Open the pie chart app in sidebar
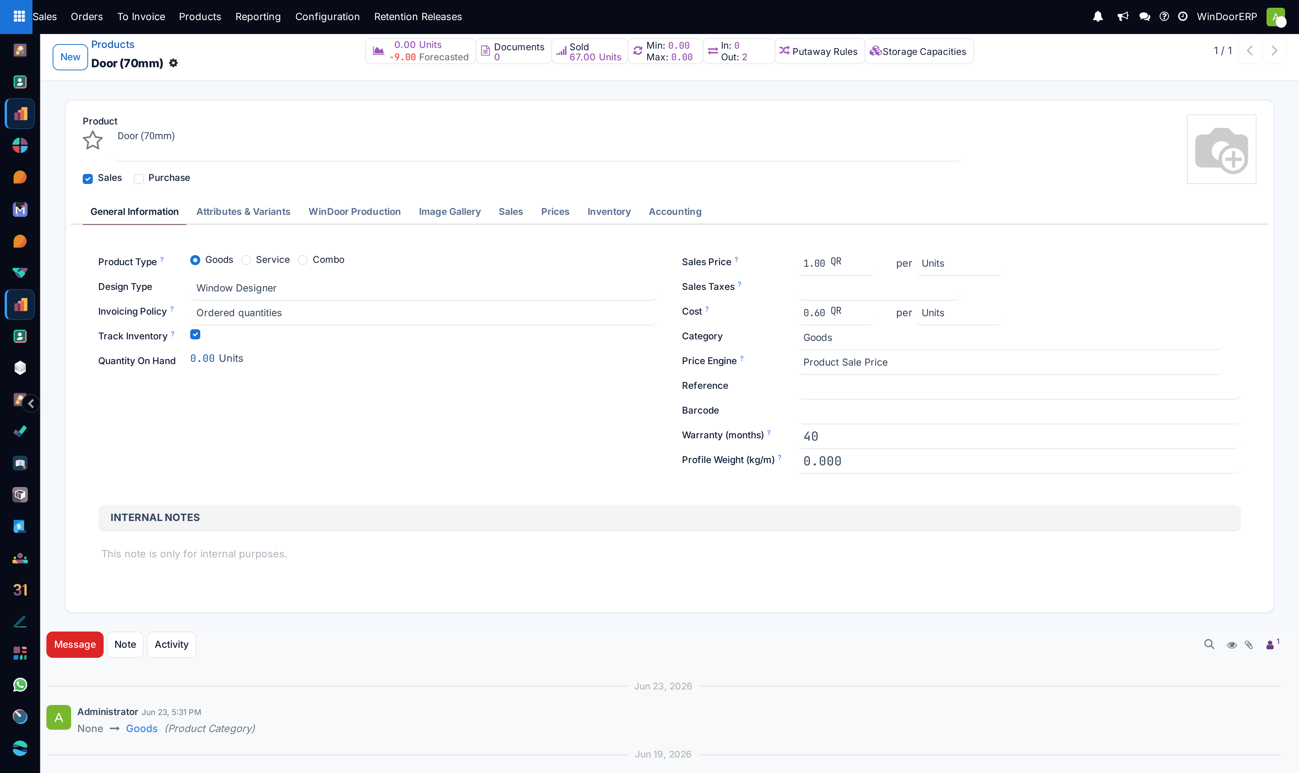Image resolution: width=1299 pixels, height=773 pixels. pyautogui.click(x=20, y=145)
